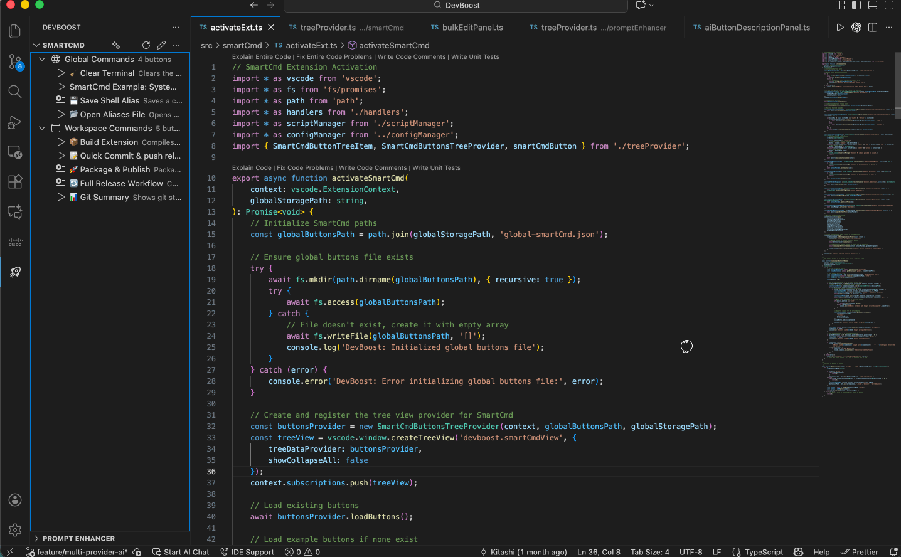Click the code minimap overview
Screen dimensions: 901x557
pyautogui.click(x=858, y=224)
